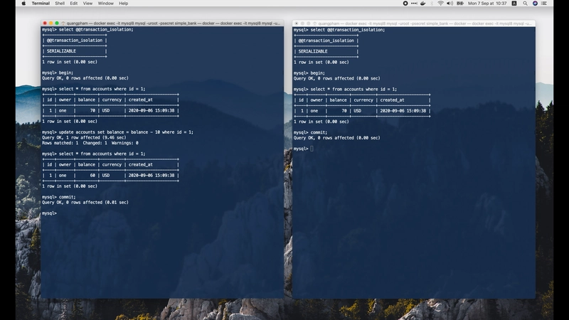Image resolution: width=569 pixels, height=320 pixels.
Task: Open the Notification Center icon
Action: pos(544,4)
